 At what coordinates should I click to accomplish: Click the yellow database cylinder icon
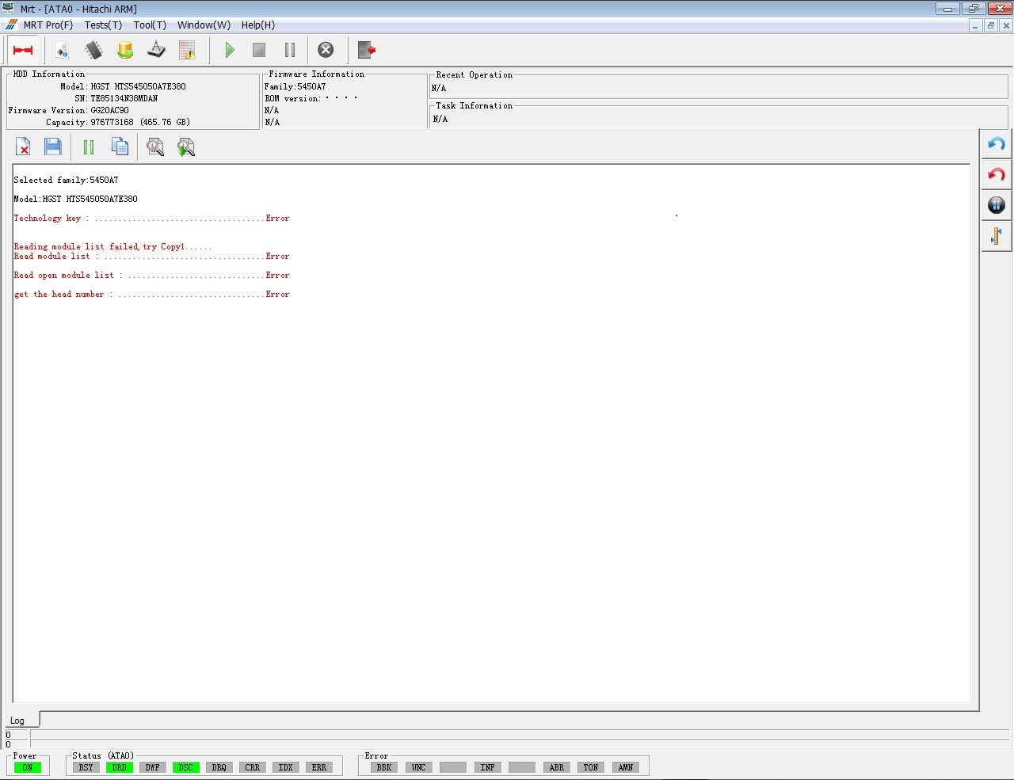click(x=125, y=50)
